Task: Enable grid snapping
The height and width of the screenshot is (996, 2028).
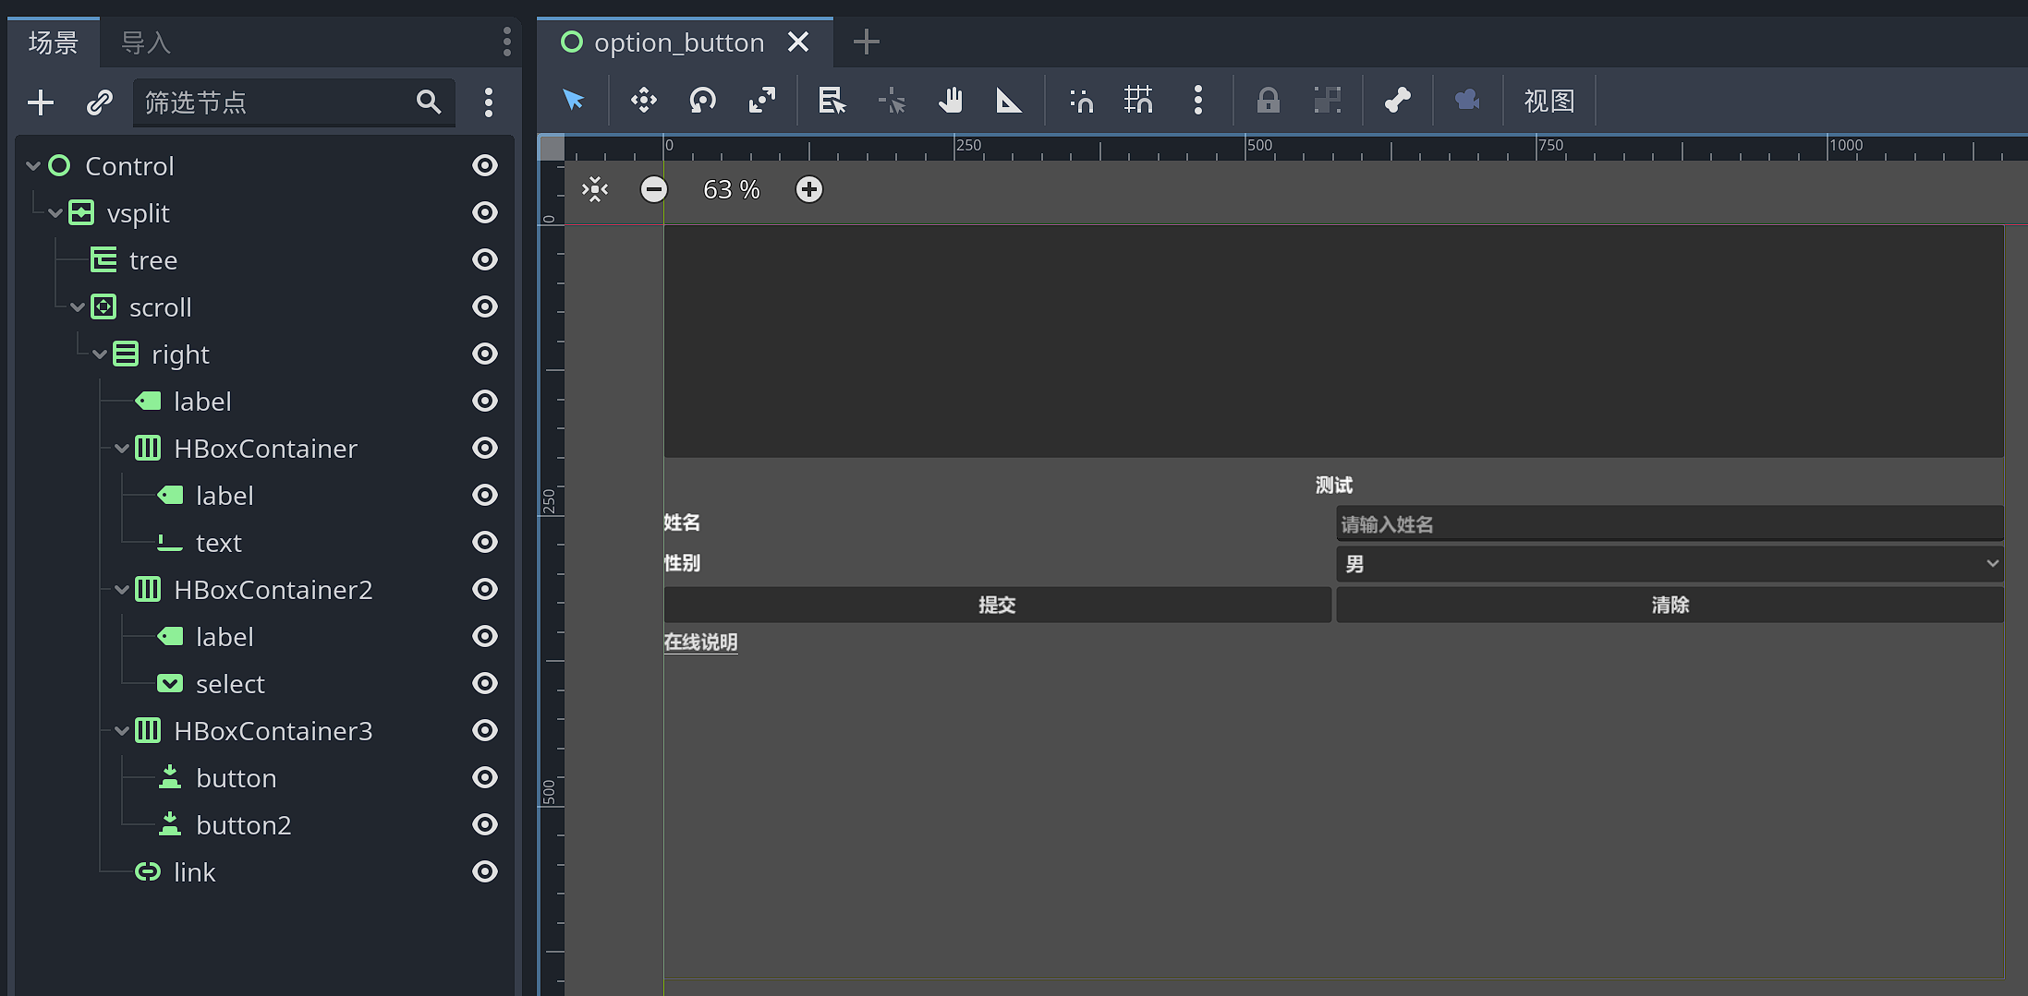Action: tap(1138, 101)
